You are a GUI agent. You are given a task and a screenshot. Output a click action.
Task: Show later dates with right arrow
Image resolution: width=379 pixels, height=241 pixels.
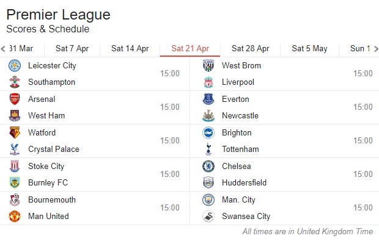pos(376,49)
